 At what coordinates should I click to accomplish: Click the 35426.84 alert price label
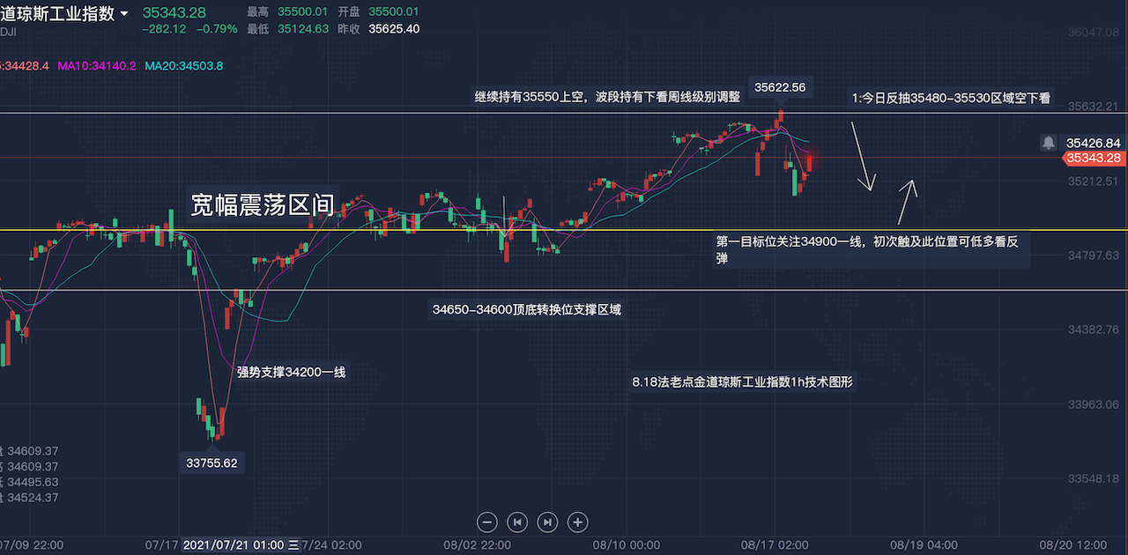click(1093, 143)
